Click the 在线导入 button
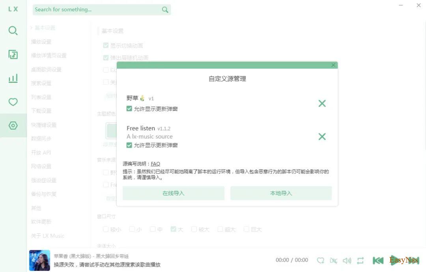 pos(173,193)
